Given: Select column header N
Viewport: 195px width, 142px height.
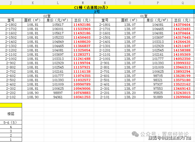Looking at the screenshot, I should pos(105,3).
